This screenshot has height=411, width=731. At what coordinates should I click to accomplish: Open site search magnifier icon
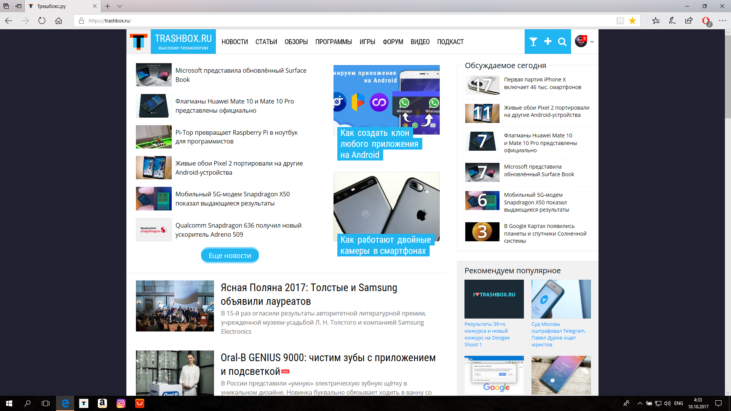(x=562, y=42)
